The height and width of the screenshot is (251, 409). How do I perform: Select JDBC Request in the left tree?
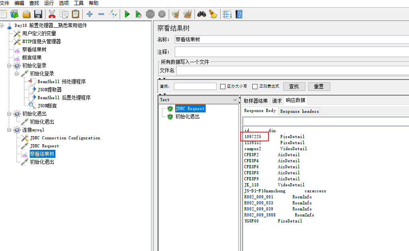coord(44,146)
